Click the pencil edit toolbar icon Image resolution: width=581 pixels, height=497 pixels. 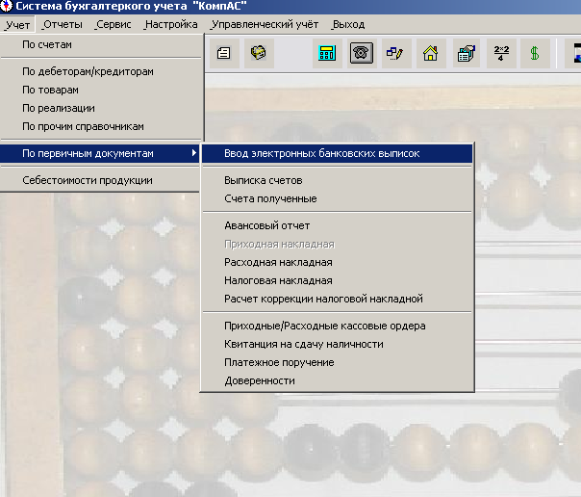395,53
